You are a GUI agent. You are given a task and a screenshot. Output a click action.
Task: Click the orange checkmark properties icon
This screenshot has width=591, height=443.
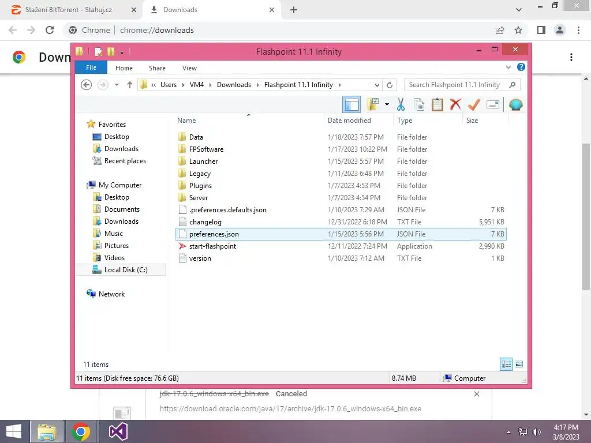(x=474, y=104)
